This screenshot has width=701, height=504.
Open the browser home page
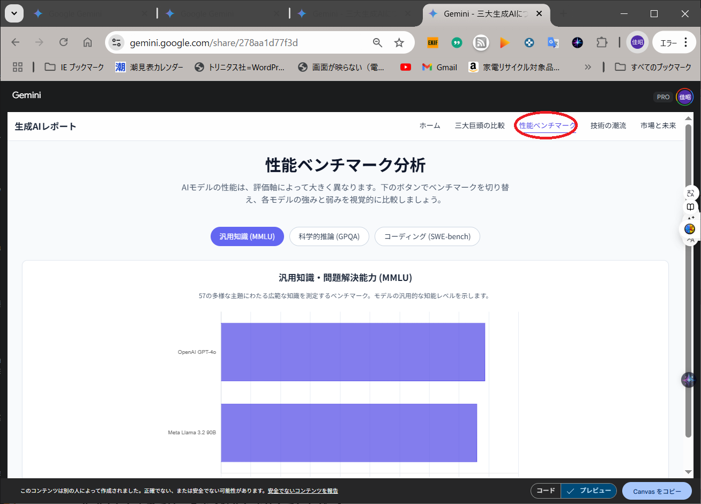[87, 42]
